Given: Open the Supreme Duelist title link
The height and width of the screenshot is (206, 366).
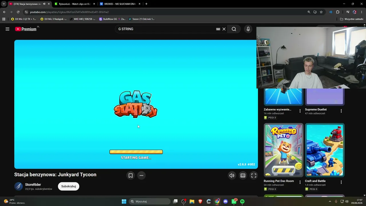Looking at the screenshot, I should point(316,109).
